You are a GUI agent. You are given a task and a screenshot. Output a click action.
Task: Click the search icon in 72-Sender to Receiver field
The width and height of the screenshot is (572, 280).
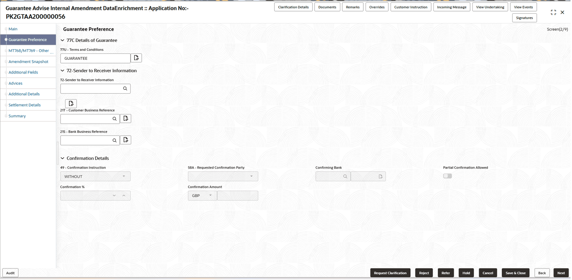126,88
